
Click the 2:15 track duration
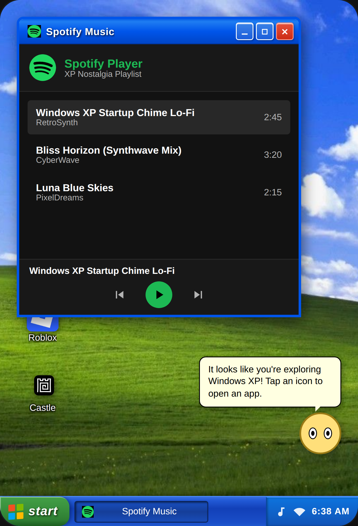tap(273, 192)
